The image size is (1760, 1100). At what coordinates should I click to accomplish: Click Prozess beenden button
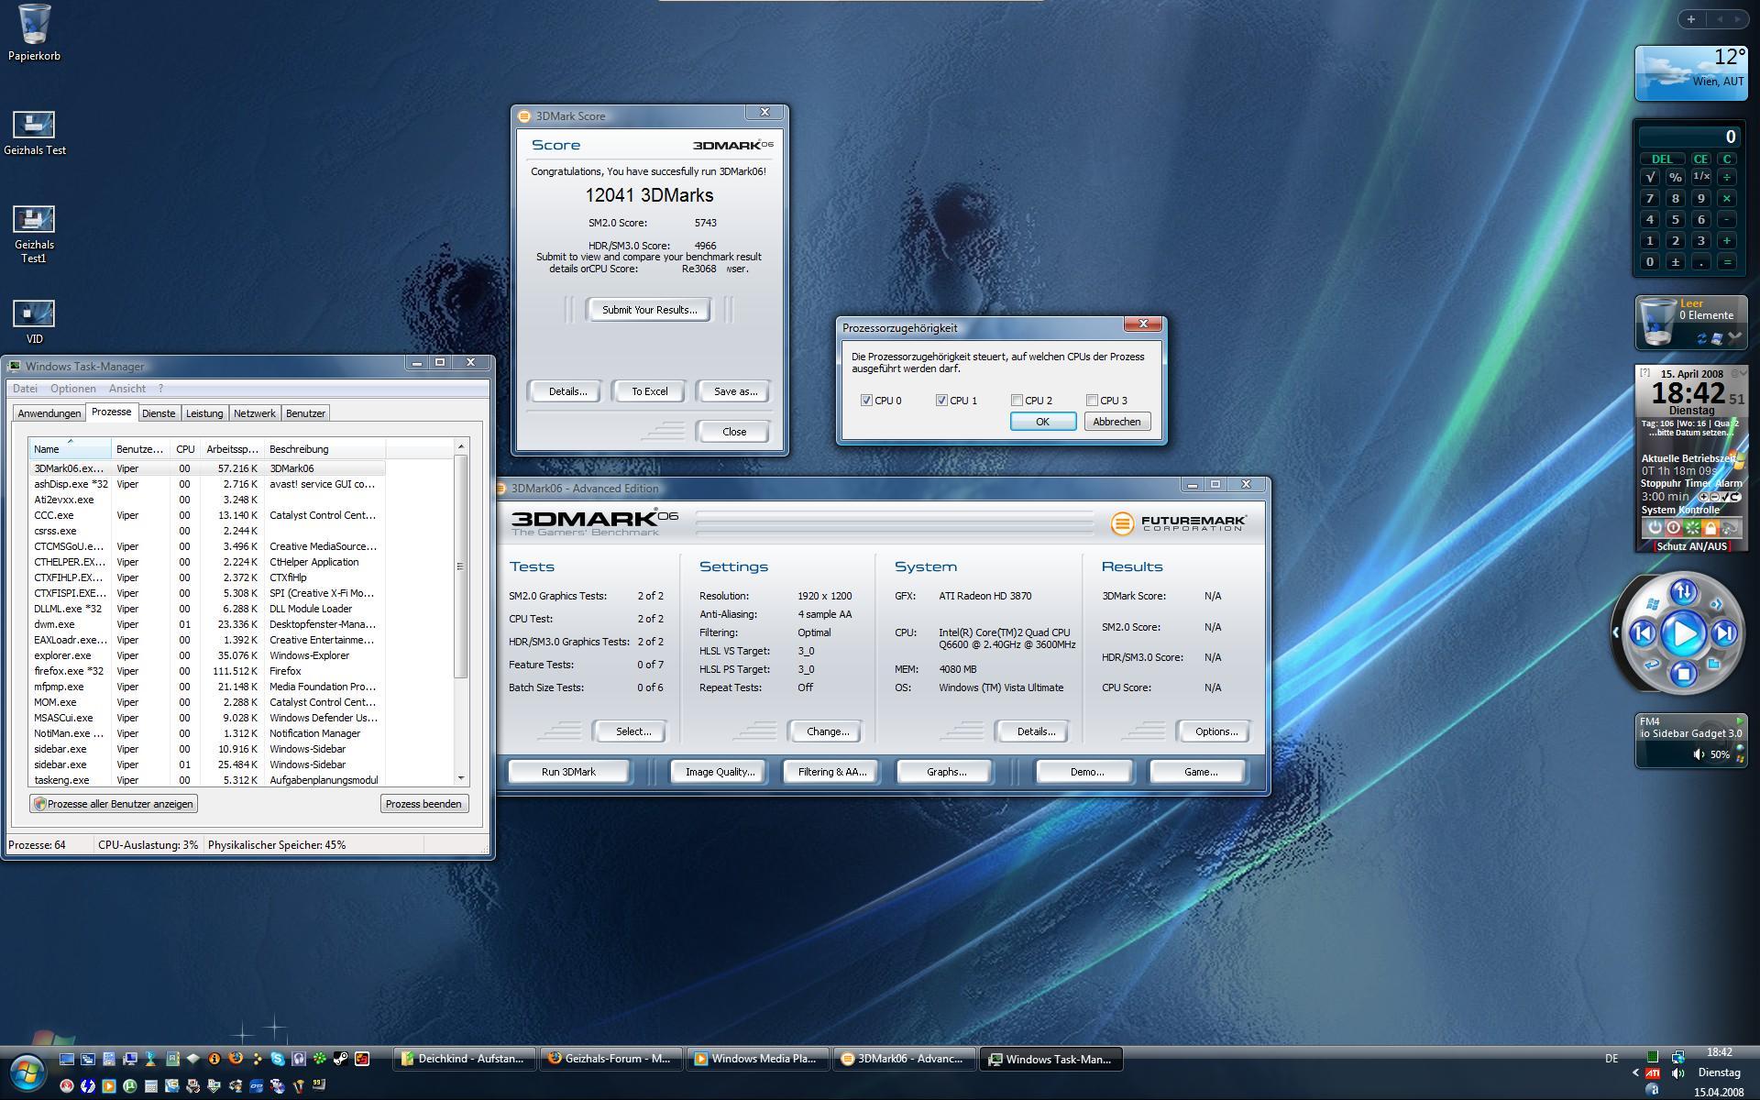[423, 804]
